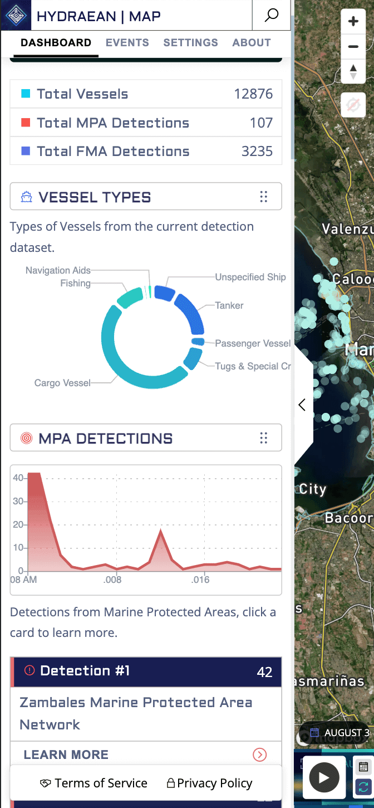Click the disabled geolocate icon

click(353, 105)
